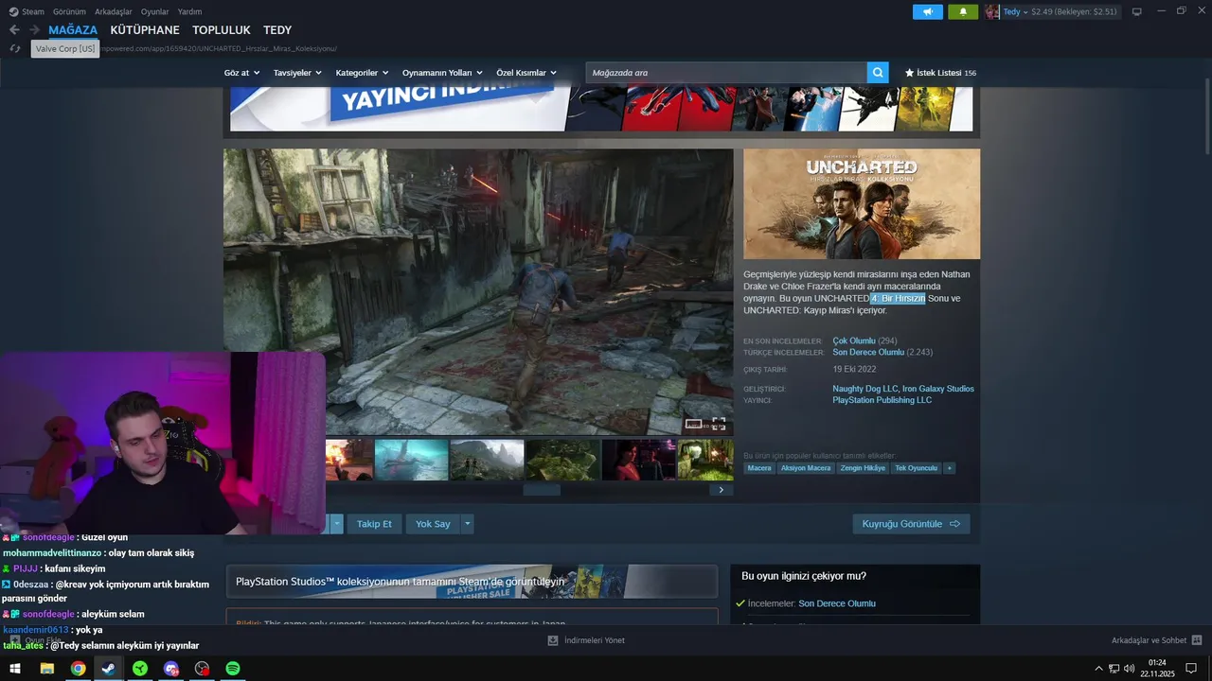This screenshot has height=681, width=1212.
Task: Advance screenshot strip with the right arrow
Action: pos(721,490)
